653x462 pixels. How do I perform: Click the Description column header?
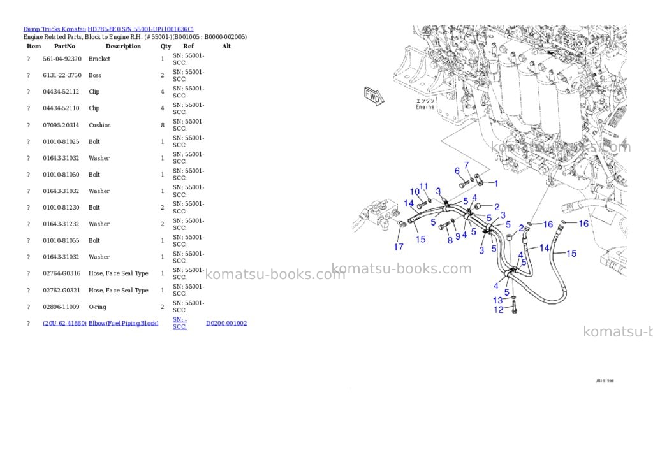point(123,46)
